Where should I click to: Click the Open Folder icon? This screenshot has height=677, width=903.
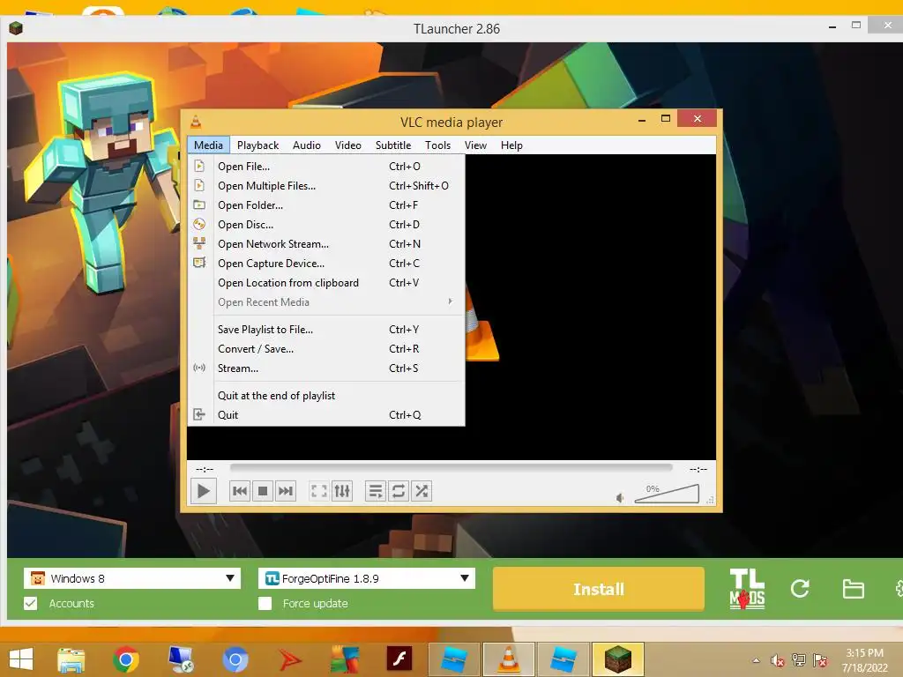click(x=199, y=205)
